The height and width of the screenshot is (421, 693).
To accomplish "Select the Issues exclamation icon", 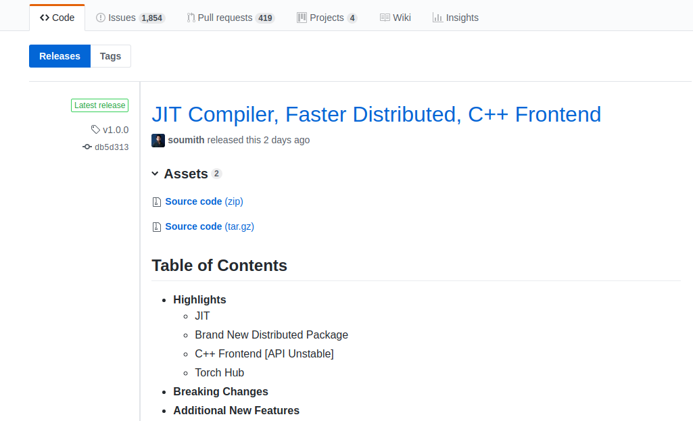I will point(101,17).
